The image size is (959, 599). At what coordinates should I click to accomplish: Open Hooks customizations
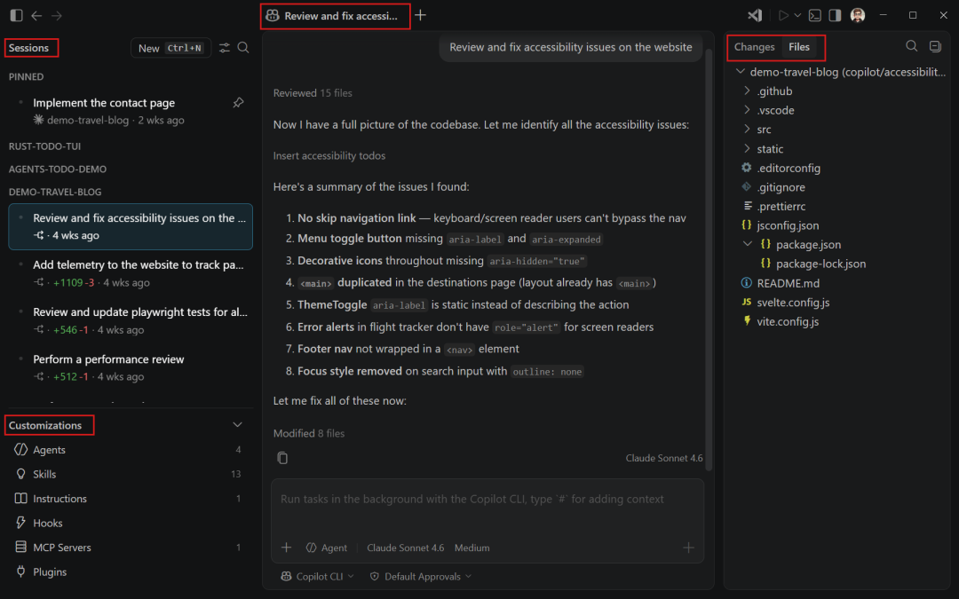(127, 524)
